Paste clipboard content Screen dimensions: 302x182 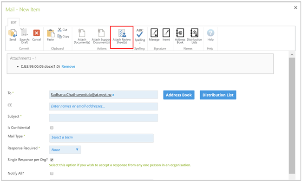51,35
